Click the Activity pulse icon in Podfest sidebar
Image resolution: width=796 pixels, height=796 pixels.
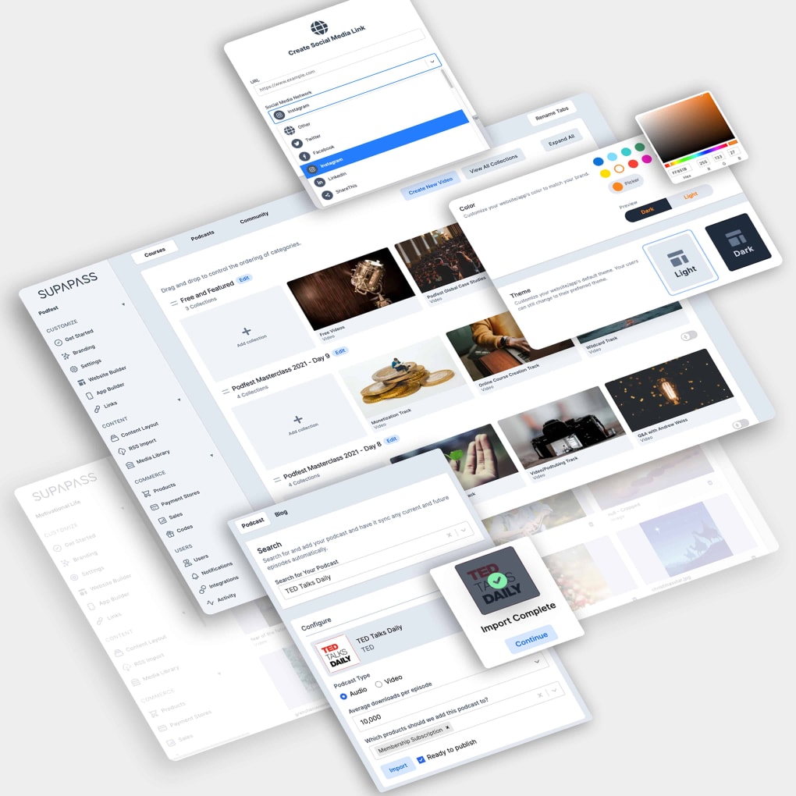210,602
